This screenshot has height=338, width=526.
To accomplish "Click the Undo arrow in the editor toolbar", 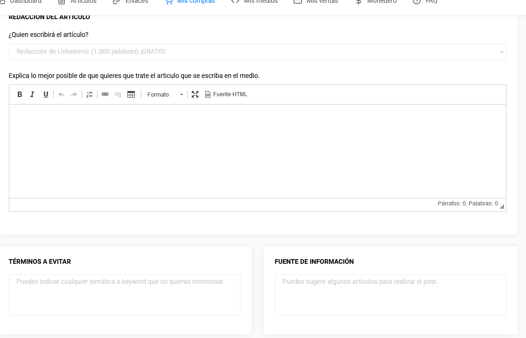I will 61,94.
